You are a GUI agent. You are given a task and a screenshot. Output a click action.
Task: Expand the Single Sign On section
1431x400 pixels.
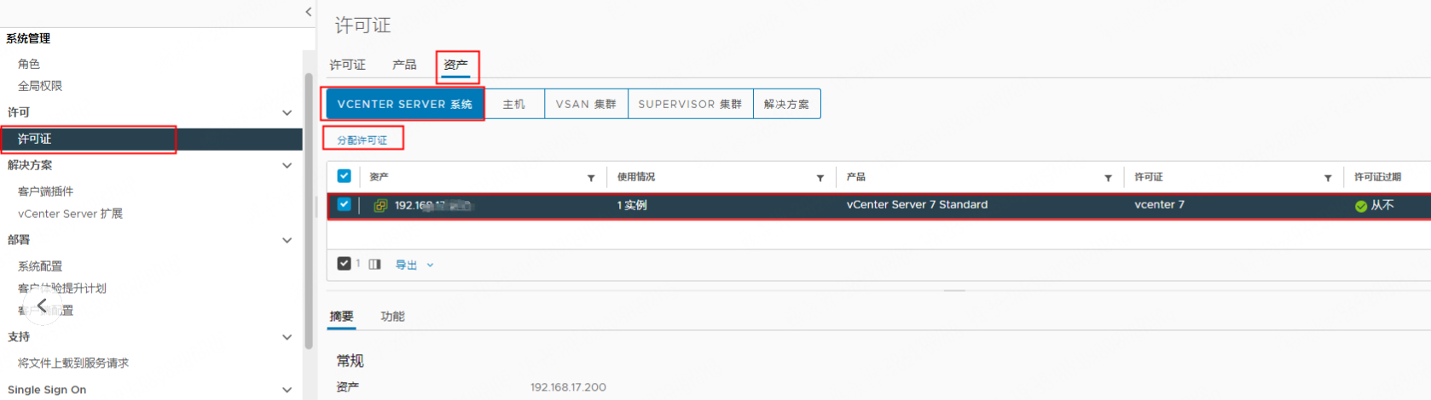[287, 390]
